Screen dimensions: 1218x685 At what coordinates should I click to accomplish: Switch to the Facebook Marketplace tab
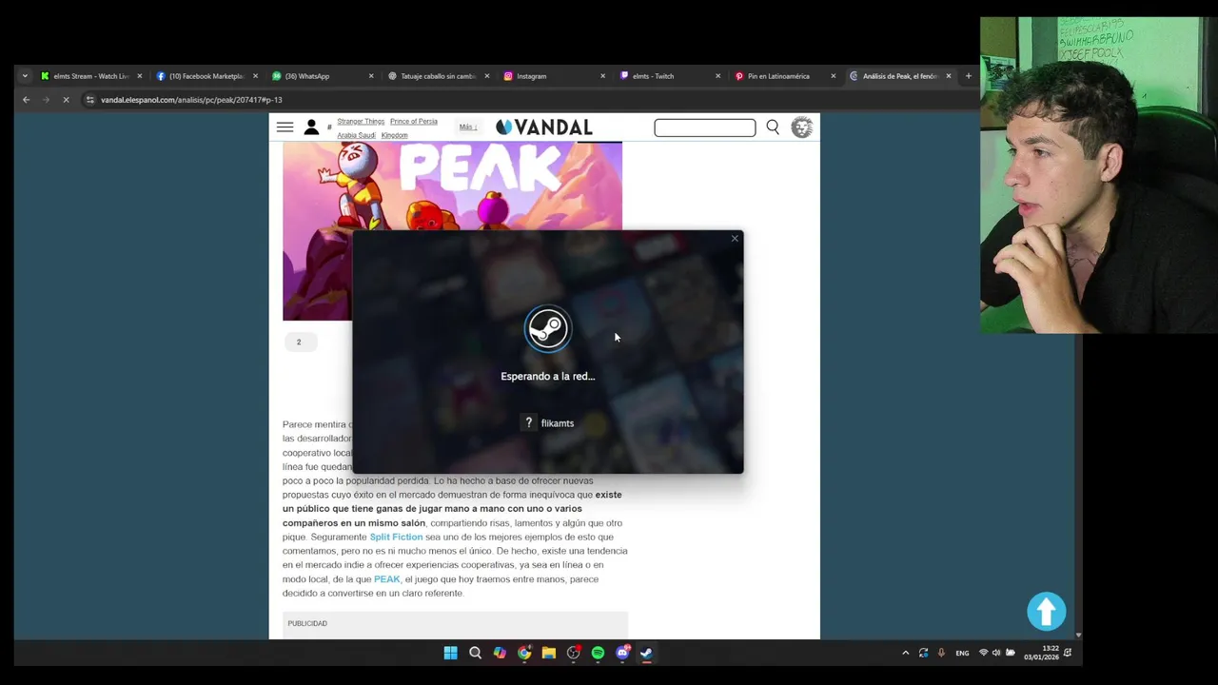click(206, 76)
